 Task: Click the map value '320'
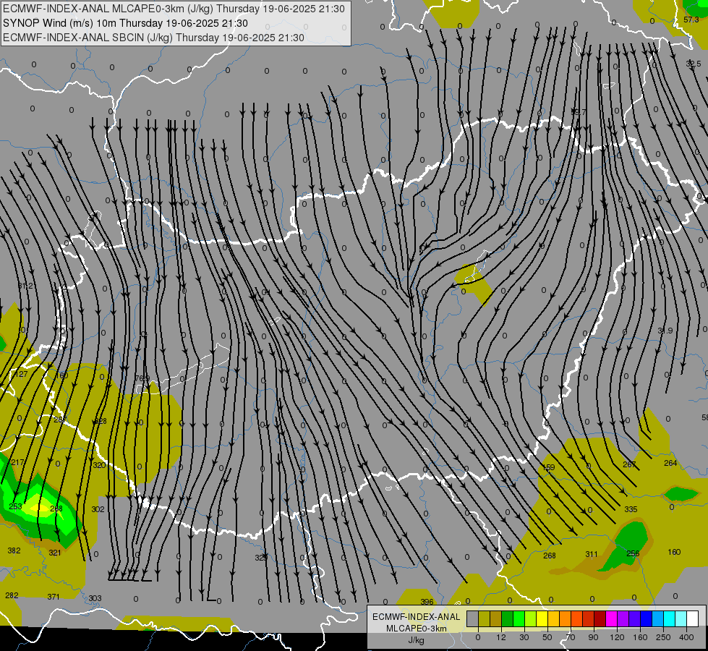[x=99, y=465]
